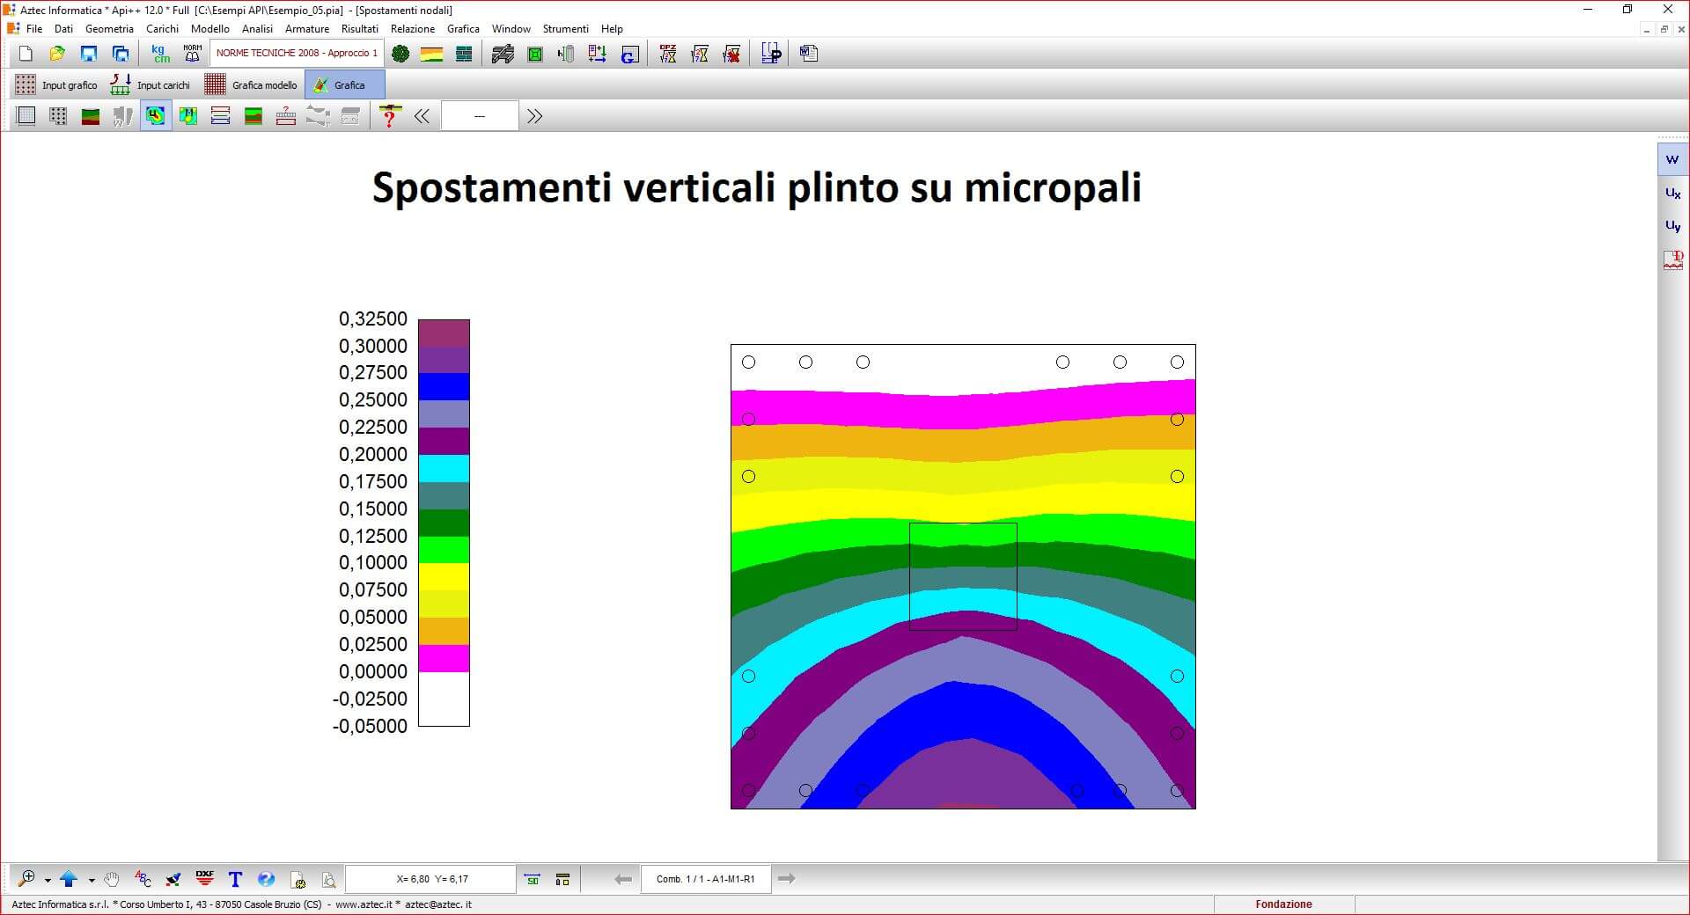1690x915 pixels.
Task: Click the Input carichi button
Action: 151,85
